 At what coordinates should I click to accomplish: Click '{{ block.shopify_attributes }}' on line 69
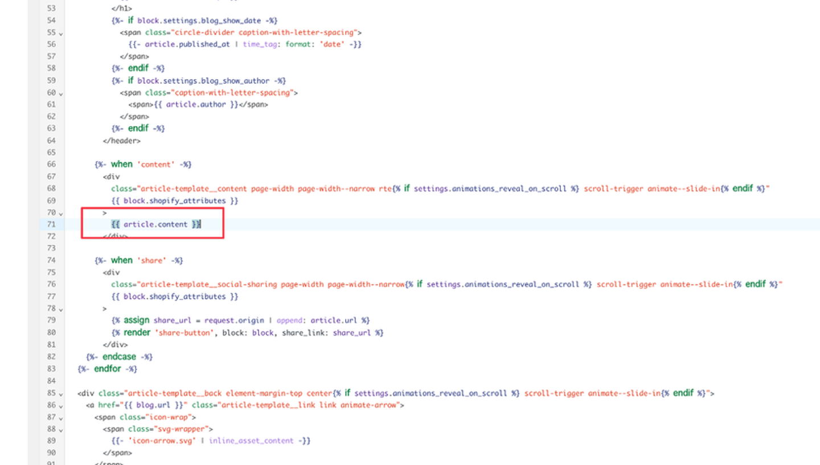click(x=175, y=200)
